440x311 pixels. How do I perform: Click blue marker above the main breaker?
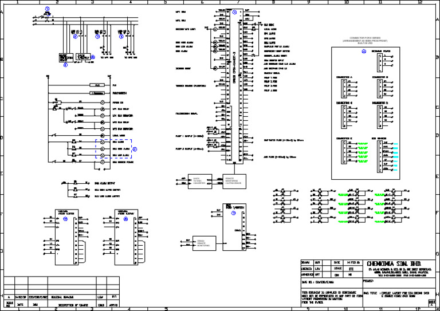(x=47, y=9)
